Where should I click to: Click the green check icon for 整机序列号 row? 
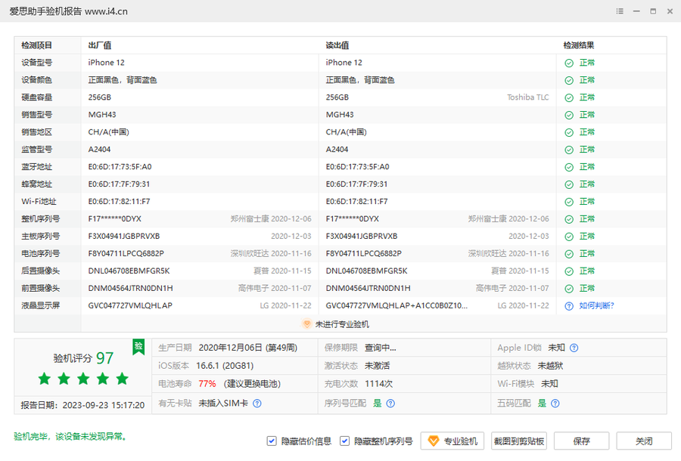(569, 219)
